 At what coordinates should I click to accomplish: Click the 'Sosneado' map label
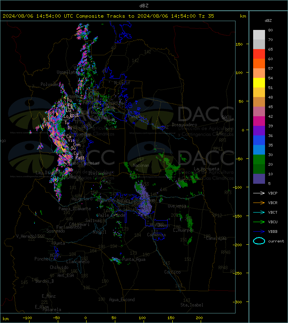[x=56, y=231]
